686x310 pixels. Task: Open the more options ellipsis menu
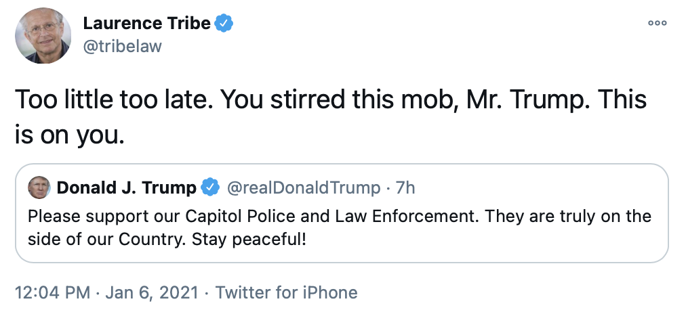(x=657, y=23)
